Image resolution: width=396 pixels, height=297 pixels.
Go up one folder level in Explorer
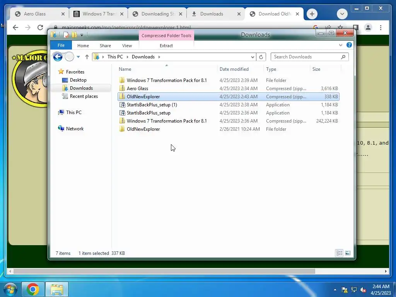pyautogui.click(x=87, y=57)
